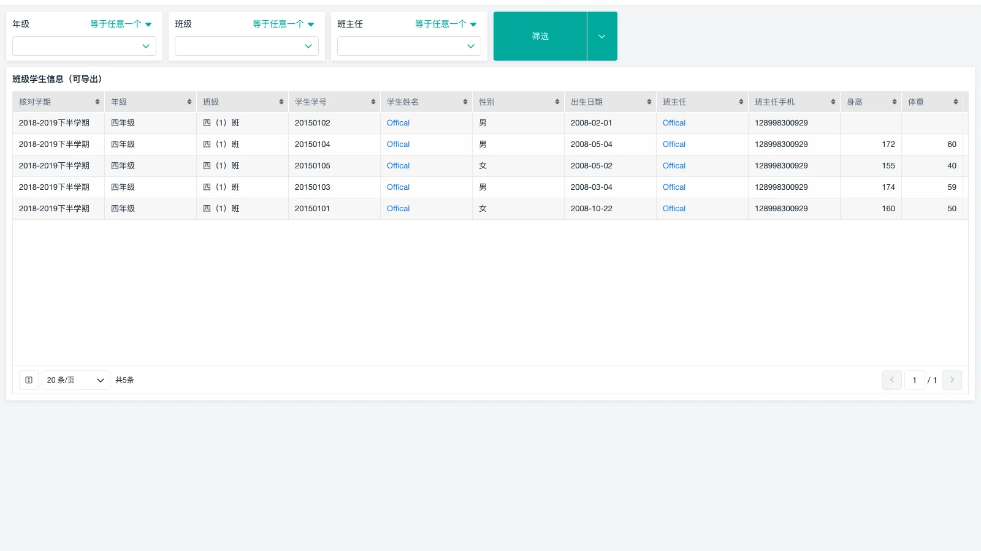Open student name link for 20150104

click(398, 144)
